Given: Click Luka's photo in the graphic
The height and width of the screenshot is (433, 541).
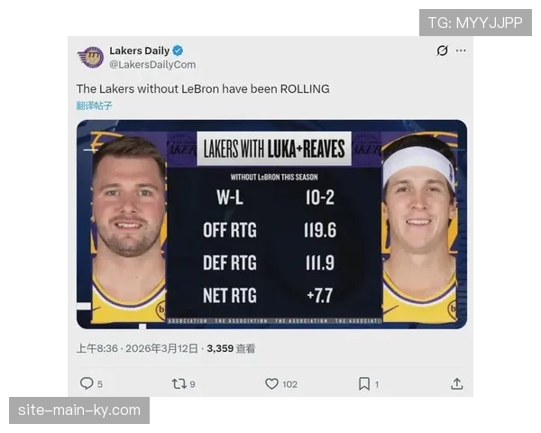Looking at the screenshot, I should [128, 226].
